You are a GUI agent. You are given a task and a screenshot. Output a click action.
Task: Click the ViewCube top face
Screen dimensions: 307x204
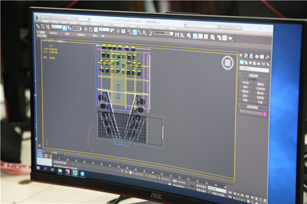coord(227,63)
